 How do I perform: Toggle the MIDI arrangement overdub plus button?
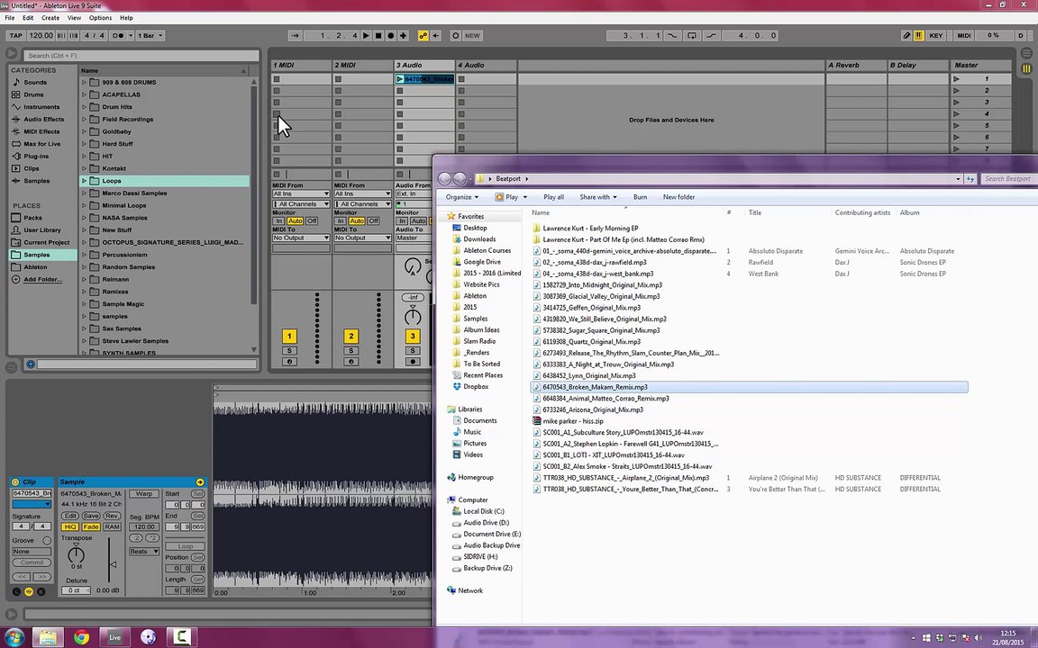[403, 36]
